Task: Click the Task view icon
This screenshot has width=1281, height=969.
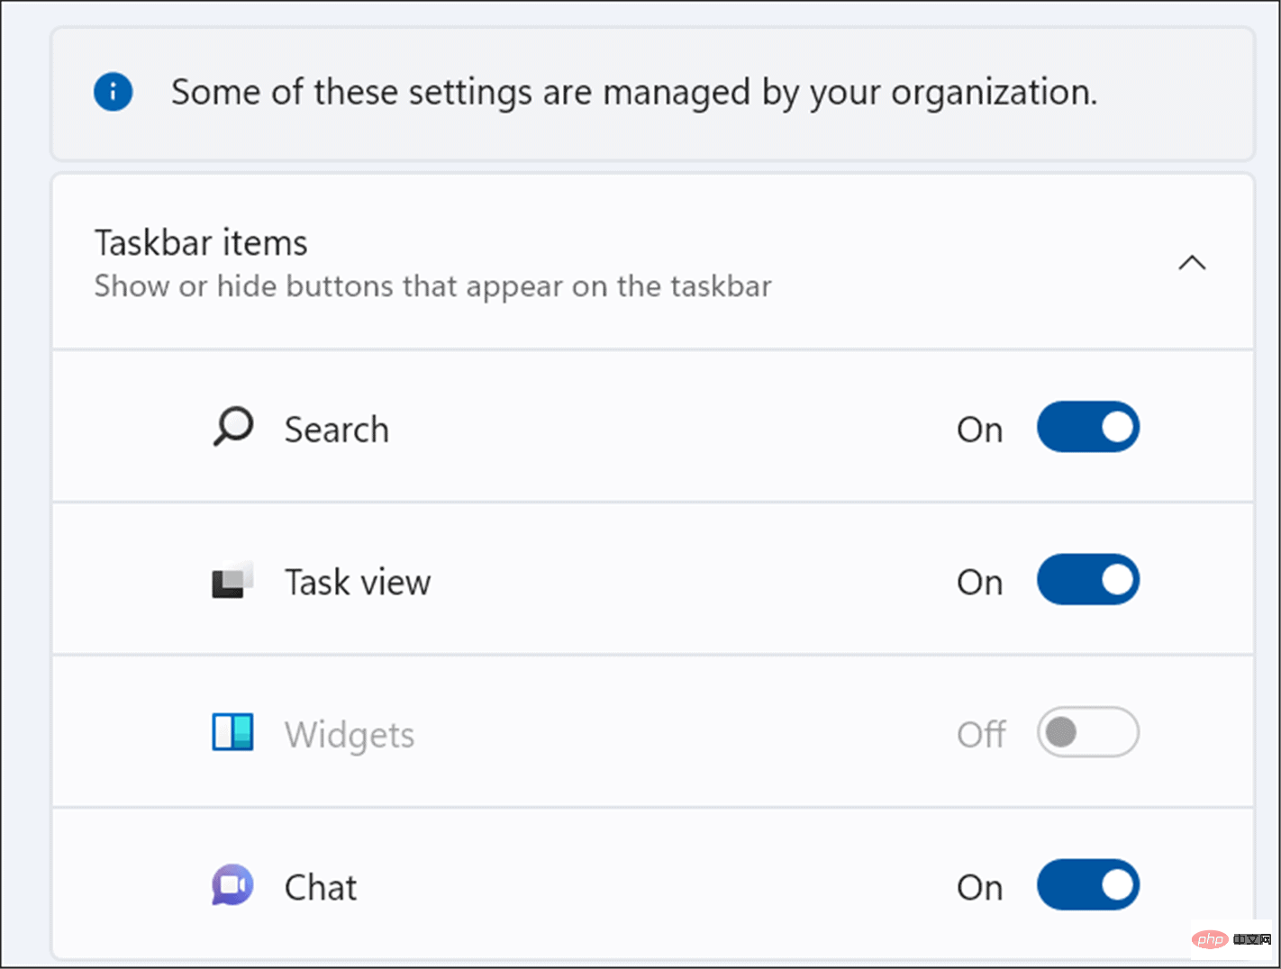Action: (x=232, y=580)
